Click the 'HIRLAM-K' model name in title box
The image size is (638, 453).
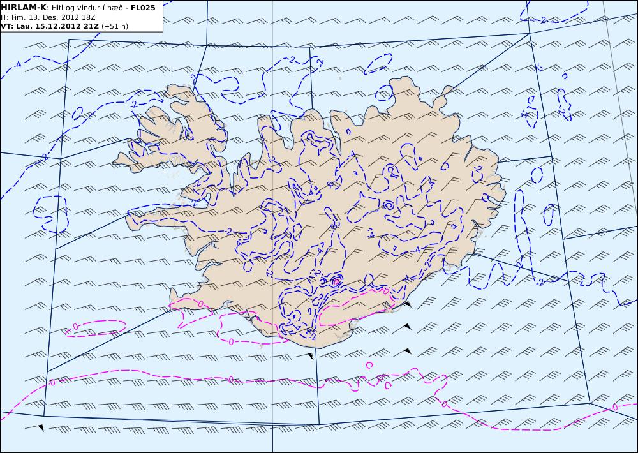click(24, 8)
